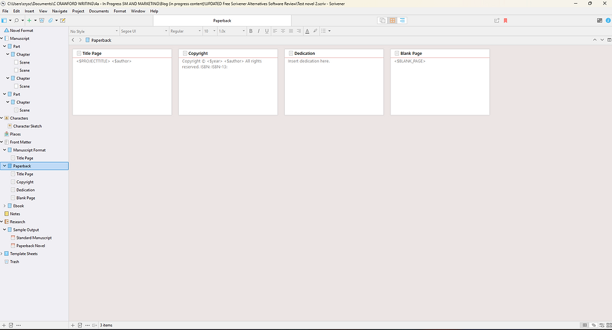612x330 pixels.
Task: Select the Template Sheets folder
Action: pyautogui.click(x=24, y=253)
